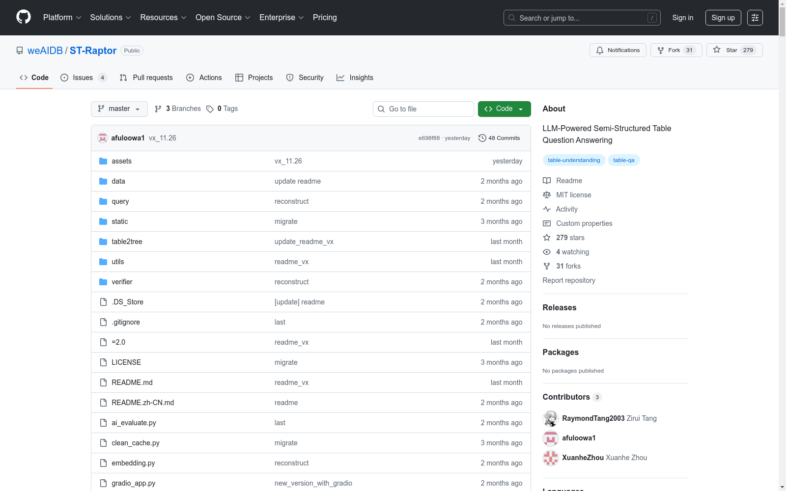Open the GitHub homepage logo
Image resolution: width=786 pixels, height=491 pixels.
pos(24,17)
